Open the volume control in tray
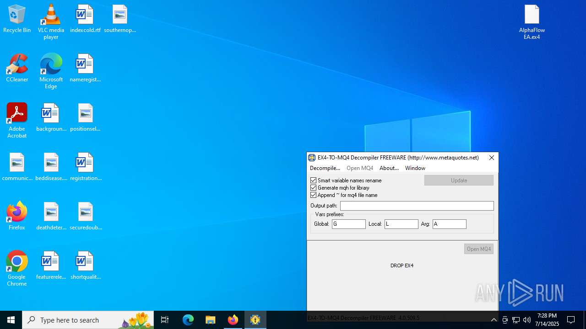586x329 pixels. tap(527, 320)
